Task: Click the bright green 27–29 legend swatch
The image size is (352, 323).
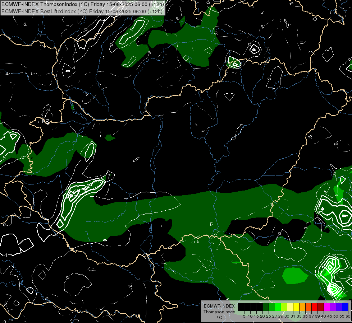Action: coord(278,307)
